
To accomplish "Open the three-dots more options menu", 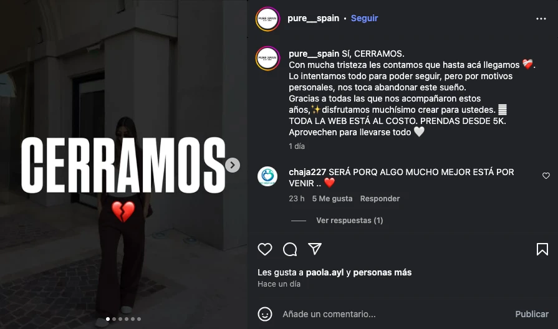I will (541, 19).
